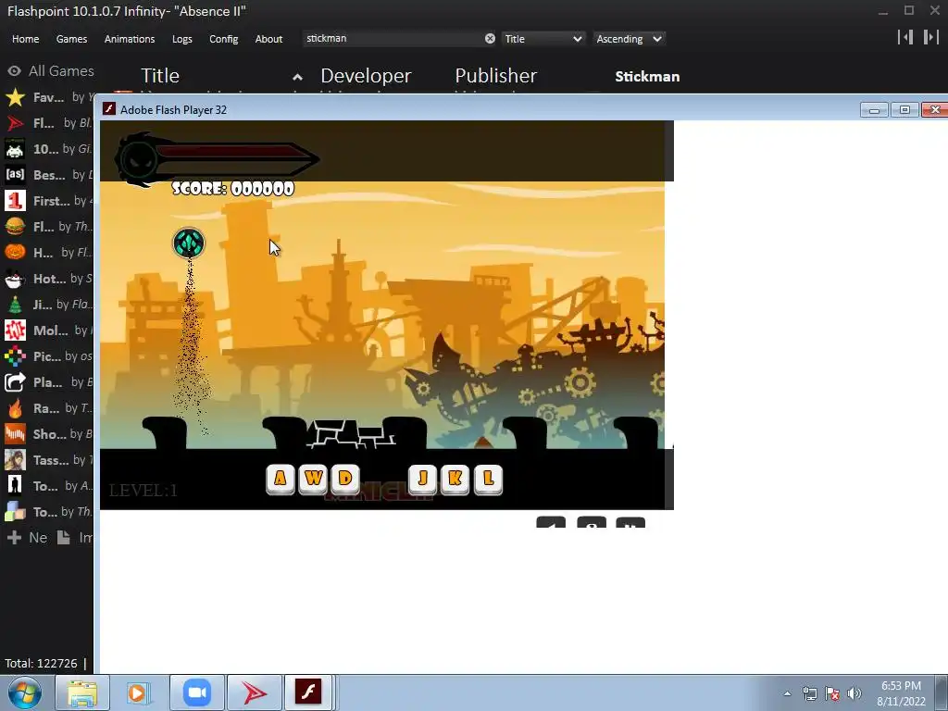The width and height of the screenshot is (948, 711).
Task: Click the teal orb in the game
Action: click(189, 243)
